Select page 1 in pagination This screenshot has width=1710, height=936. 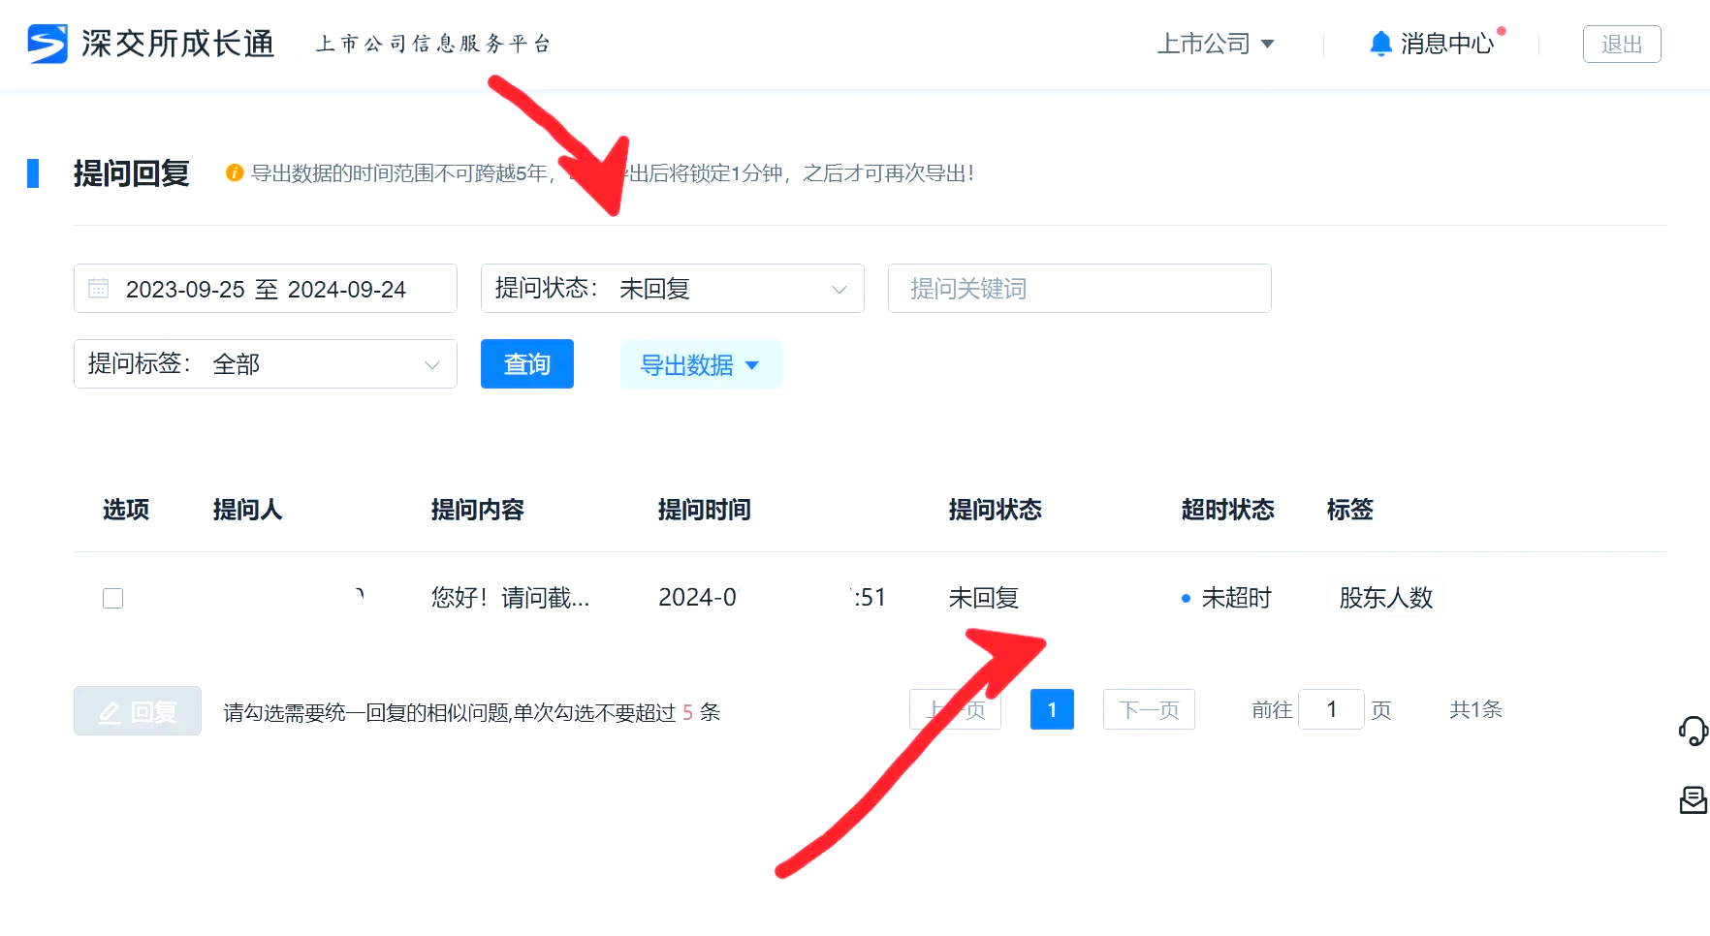(1052, 709)
